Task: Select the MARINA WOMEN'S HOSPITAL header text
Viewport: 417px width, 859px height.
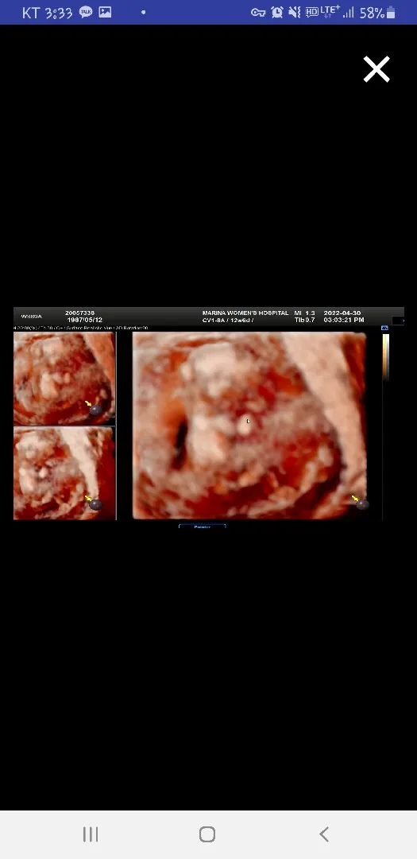Action: click(245, 313)
